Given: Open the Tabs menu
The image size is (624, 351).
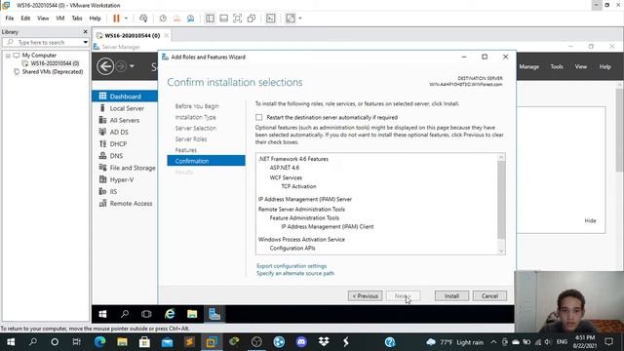Looking at the screenshot, I should [77, 19].
